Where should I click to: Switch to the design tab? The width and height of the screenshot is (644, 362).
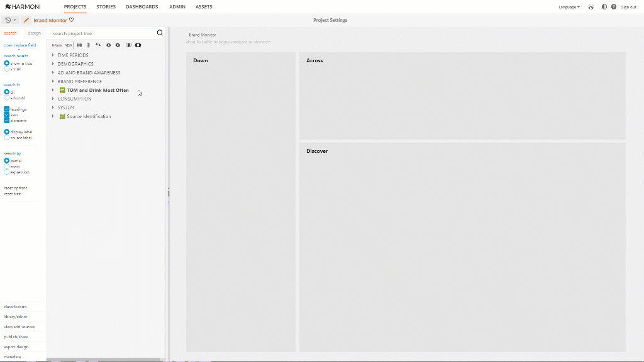coord(35,33)
